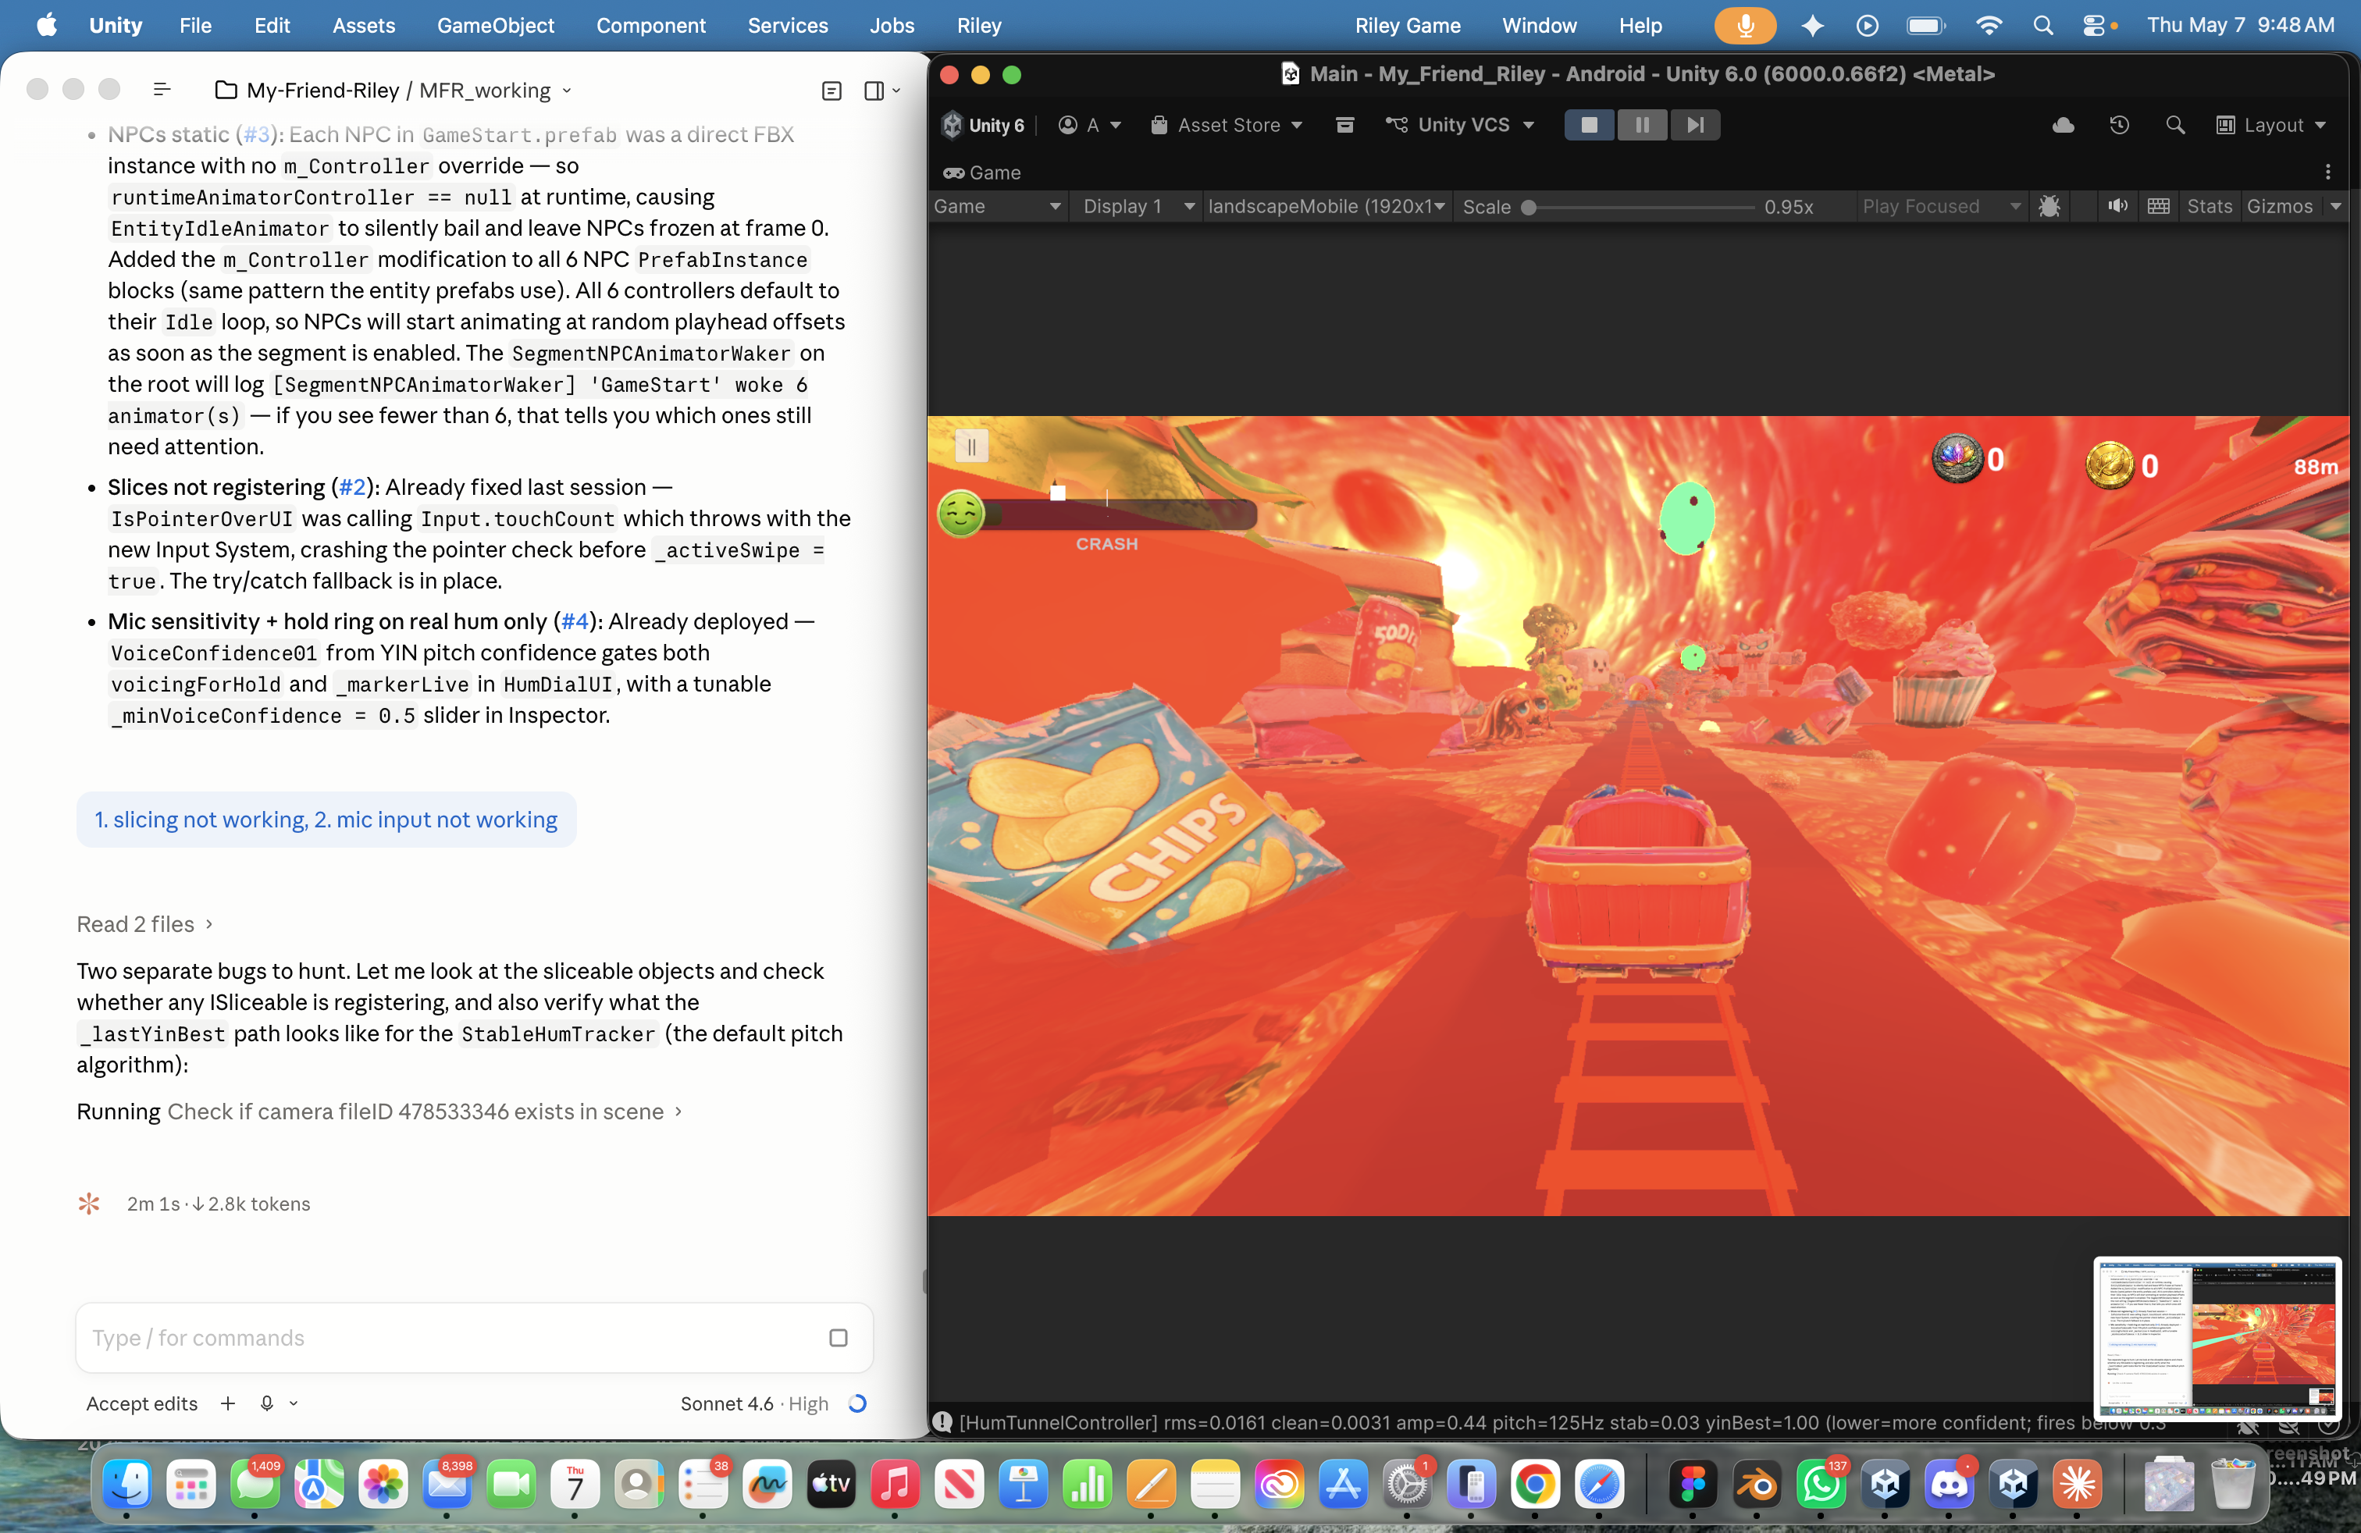Open the Jobs menu

coord(892,25)
